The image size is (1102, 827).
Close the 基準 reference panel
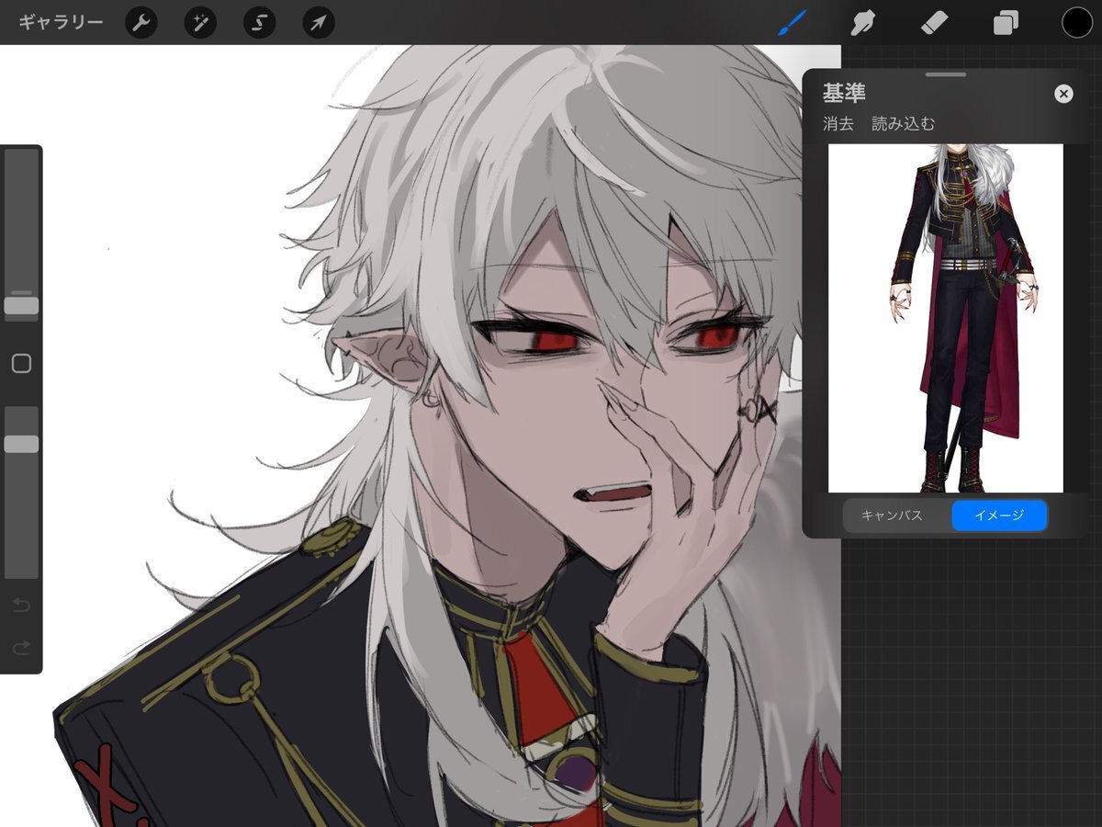(1063, 94)
